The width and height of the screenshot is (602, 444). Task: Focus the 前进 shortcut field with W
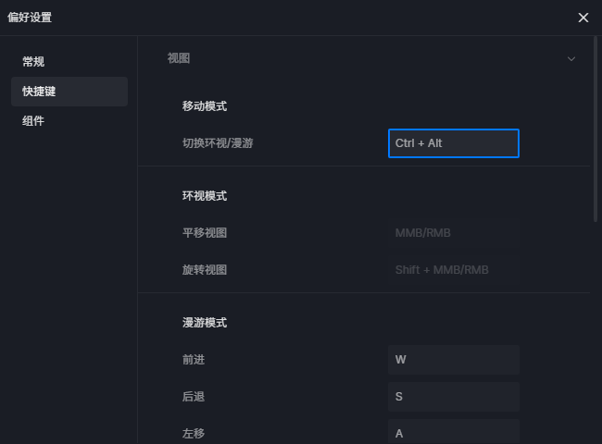pos(453,360)
